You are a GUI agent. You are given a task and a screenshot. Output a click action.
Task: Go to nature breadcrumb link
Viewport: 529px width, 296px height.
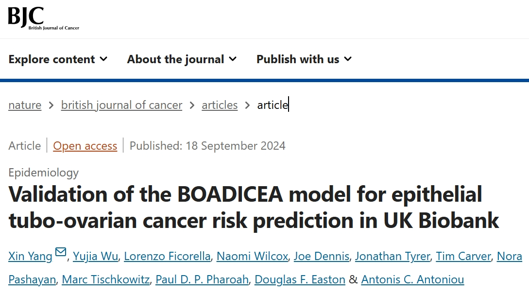(x=25, y=105)
